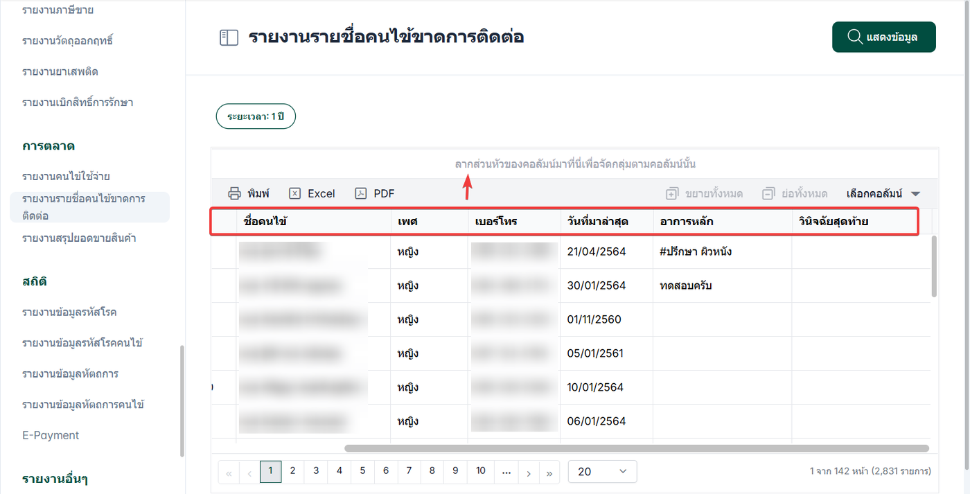Click the table vertical scrollbar
The height and width of the screenshot is (494, 970).
[x=935, y=266]
